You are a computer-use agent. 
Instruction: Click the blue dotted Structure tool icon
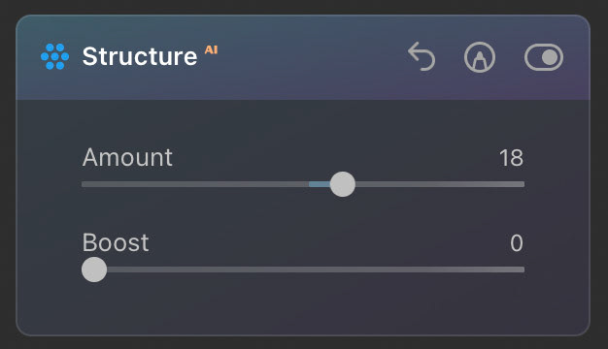[54, 56]
